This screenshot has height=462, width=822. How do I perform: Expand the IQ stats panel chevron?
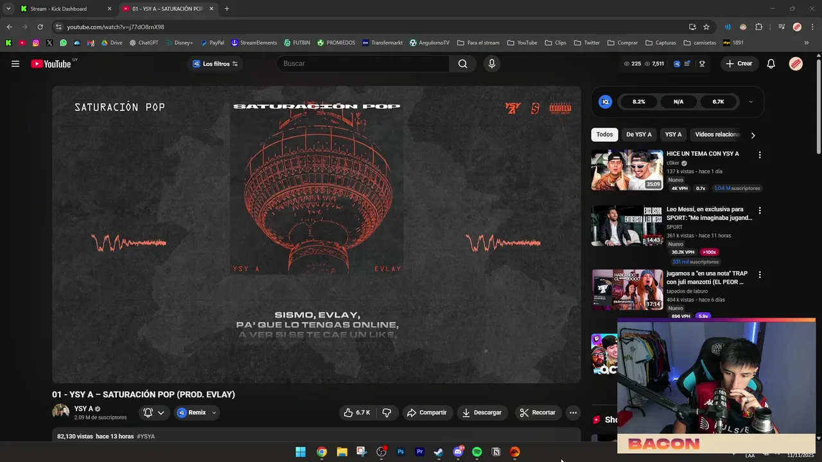tap(751, 101)
